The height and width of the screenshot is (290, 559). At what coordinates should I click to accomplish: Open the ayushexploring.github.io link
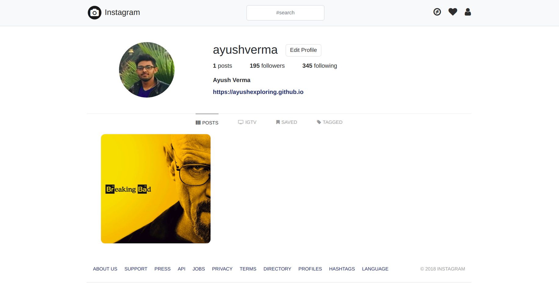point(258,92)
